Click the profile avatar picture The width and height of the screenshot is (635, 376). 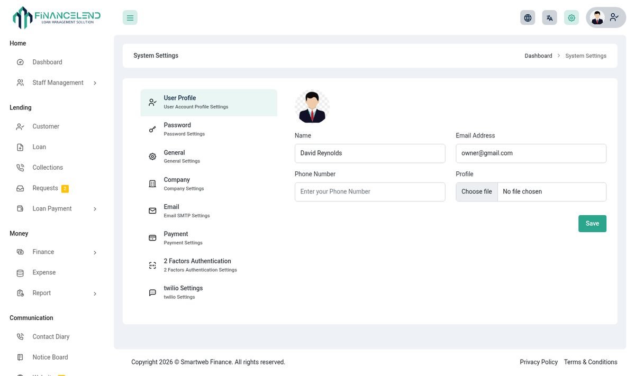(312, 107)
